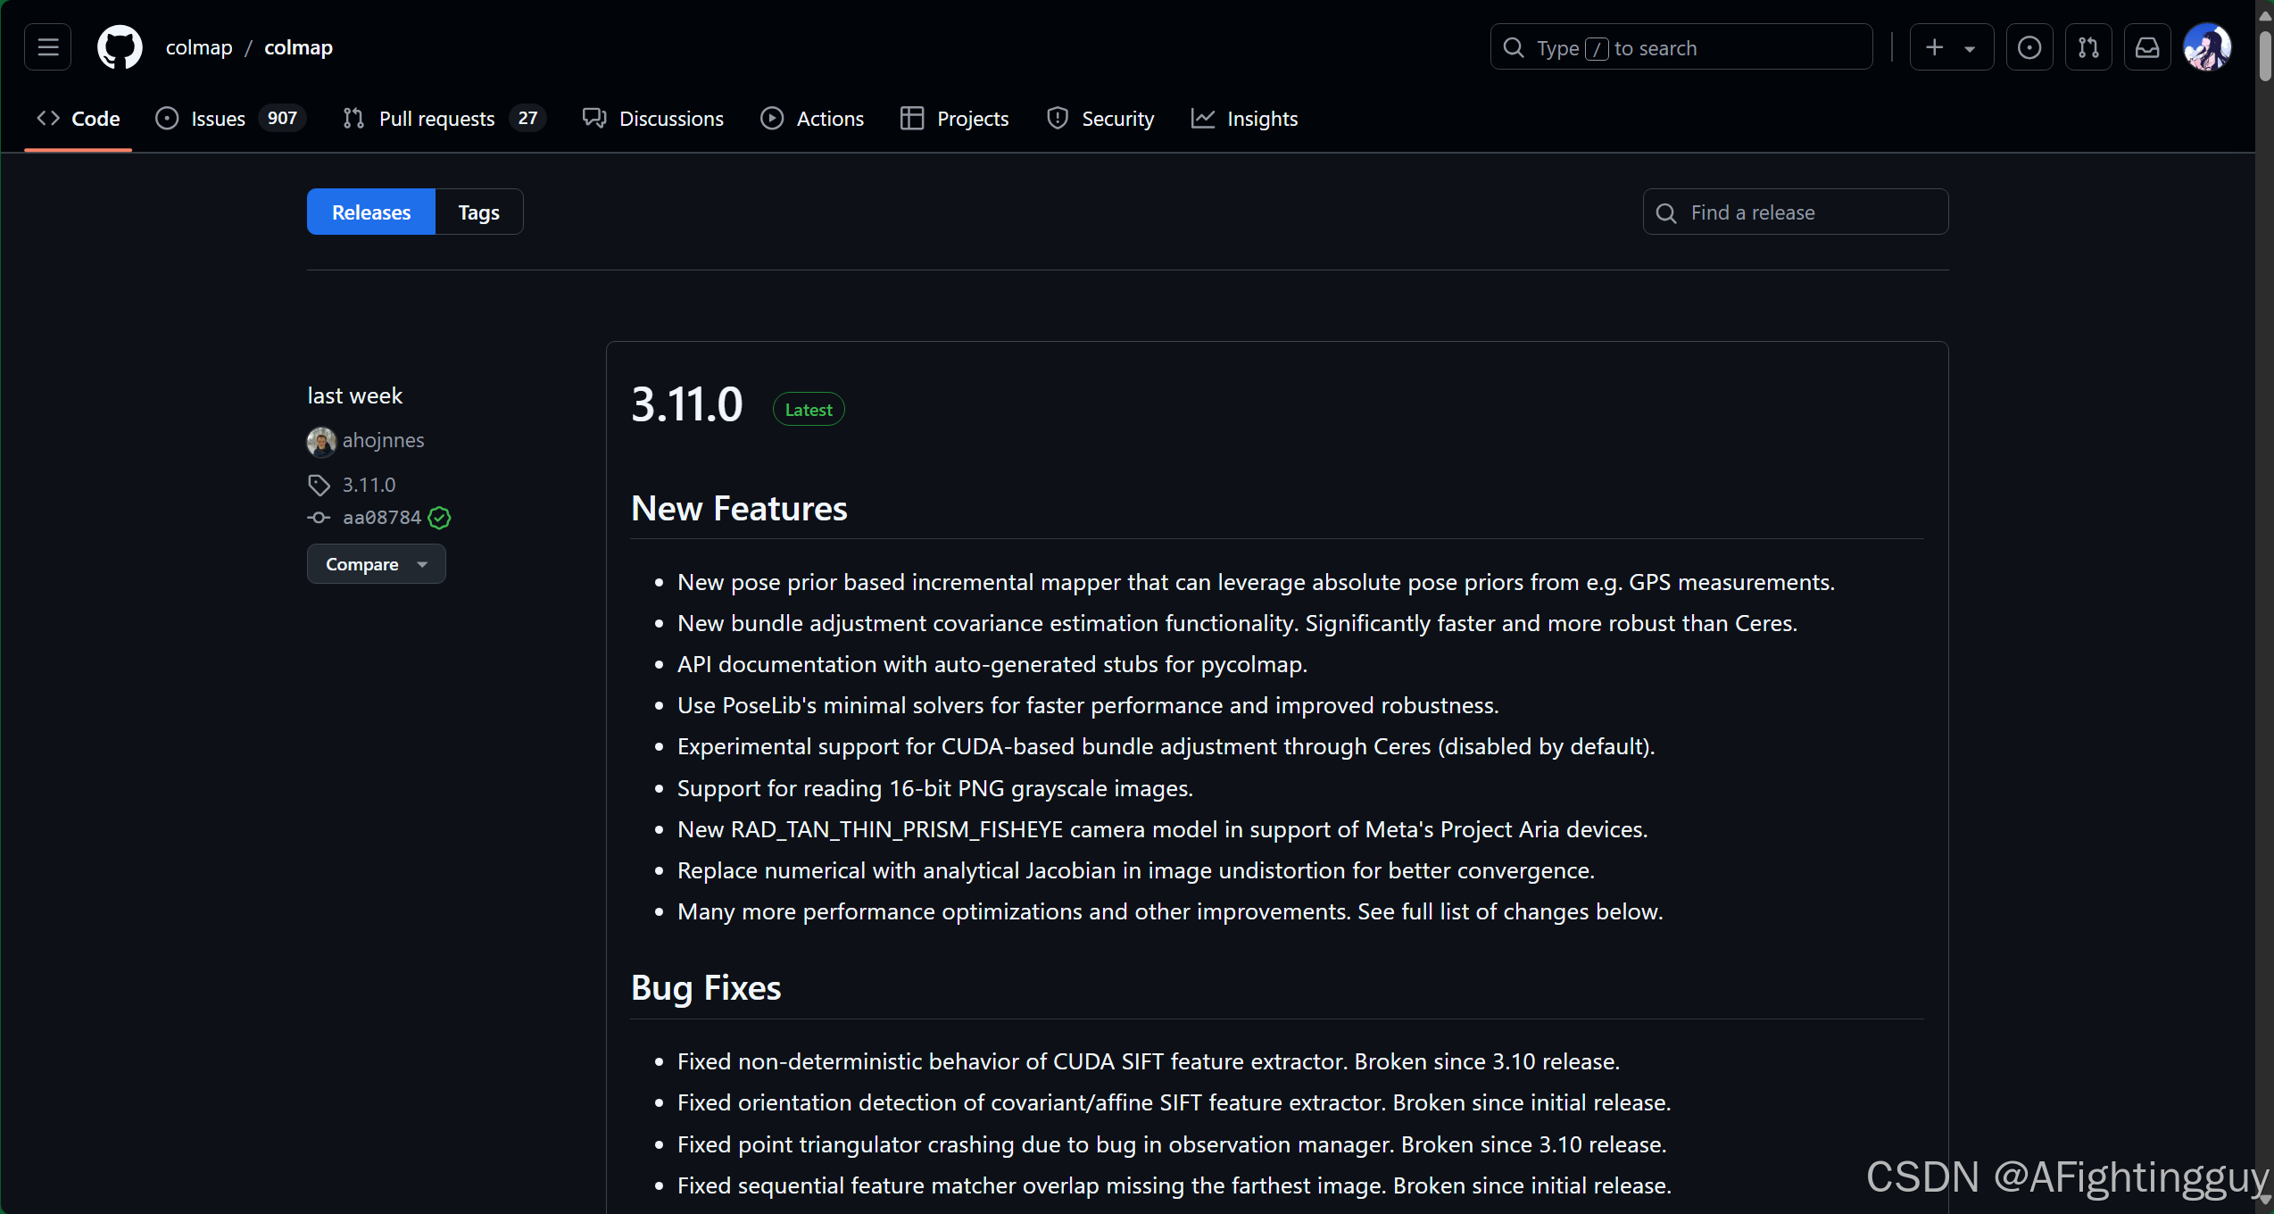Open commit aa08784 link

pos(381,518)
